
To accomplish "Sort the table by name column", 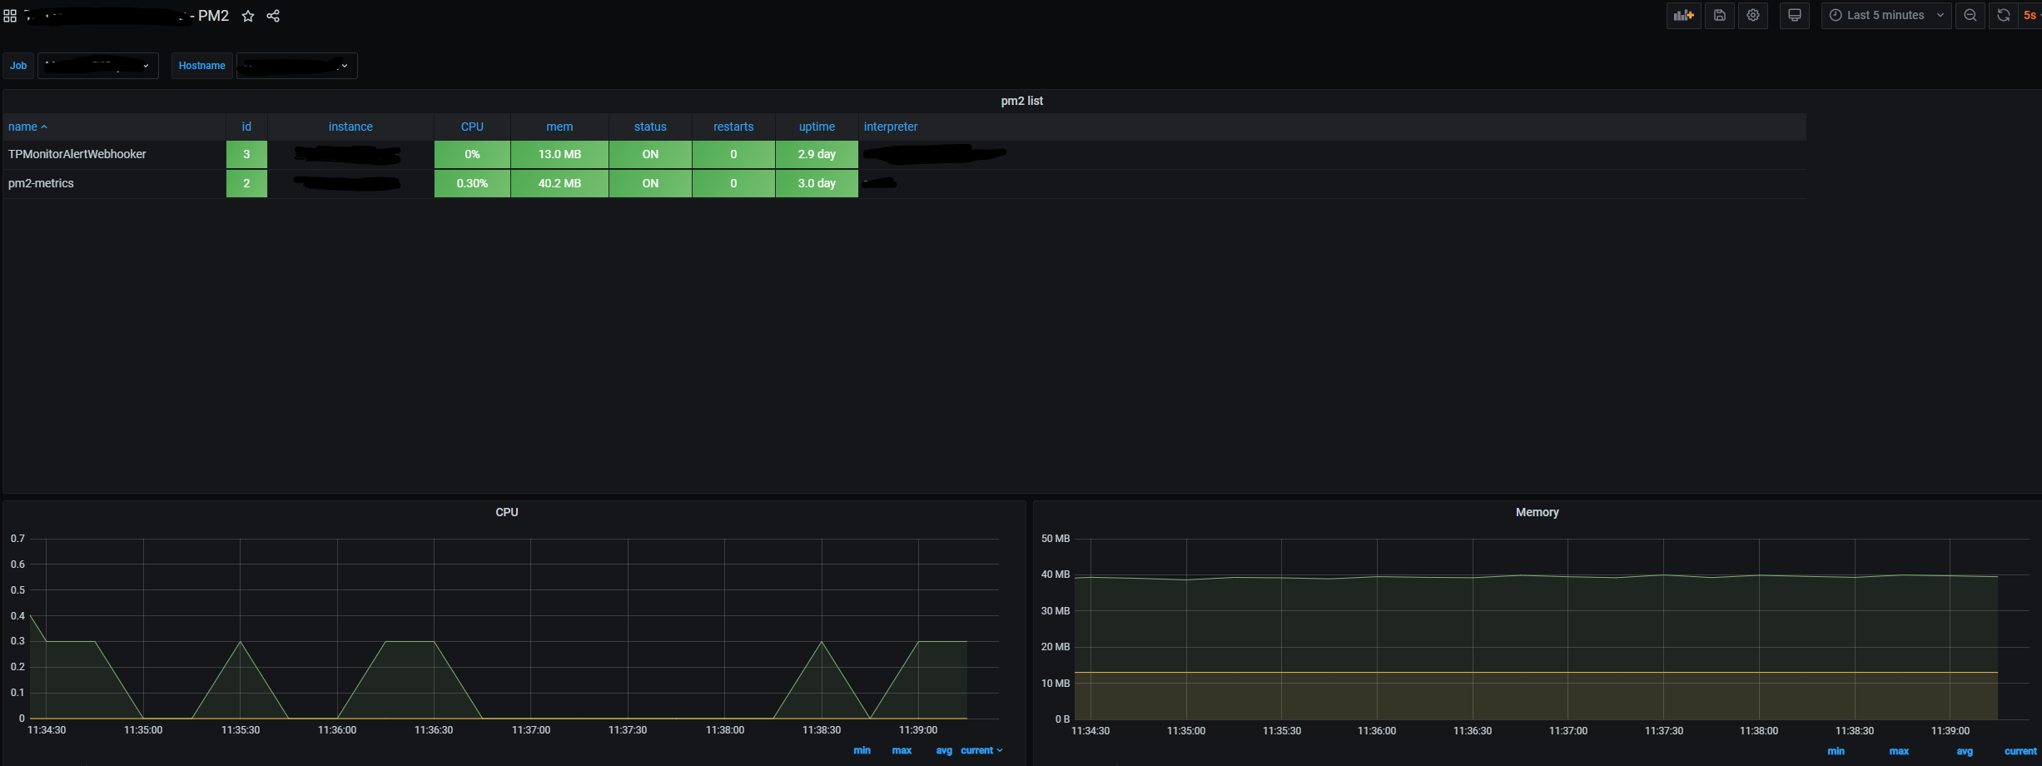I will click(x=27, y=127).
